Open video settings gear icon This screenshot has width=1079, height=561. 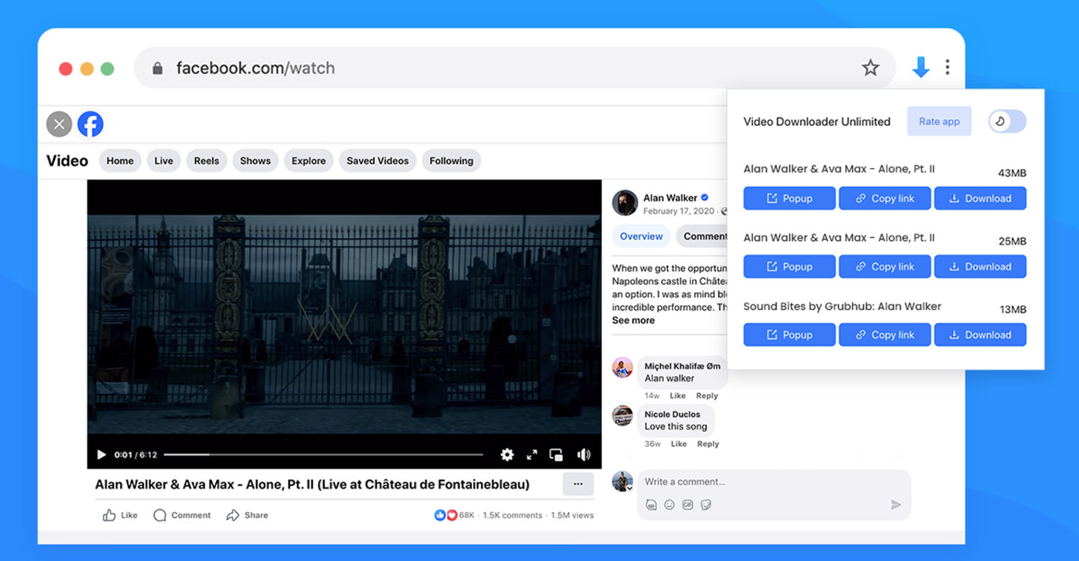[507, 455]
